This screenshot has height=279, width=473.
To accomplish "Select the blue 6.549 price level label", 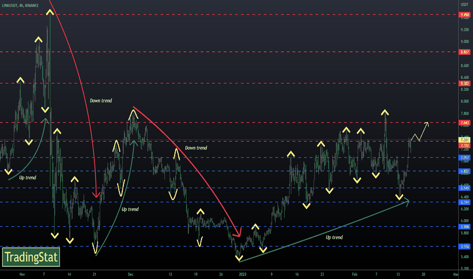I will coord(464,188).
